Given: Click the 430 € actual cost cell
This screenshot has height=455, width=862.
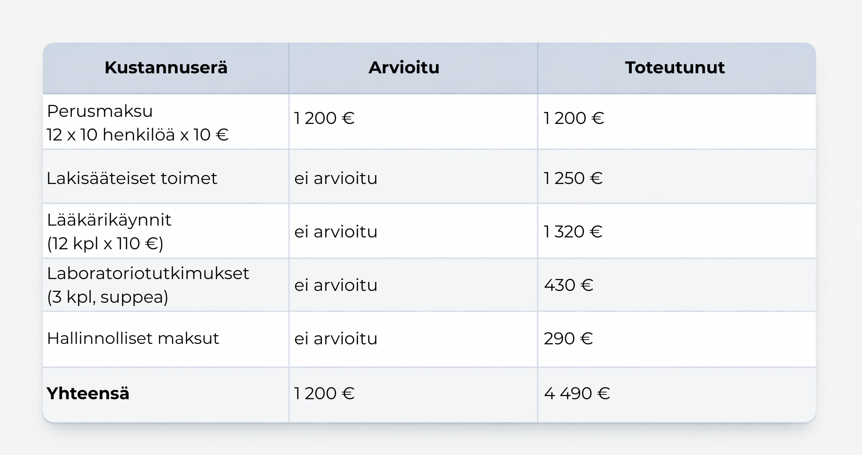Looking at the screenshot, I should (x=568, y=285).
